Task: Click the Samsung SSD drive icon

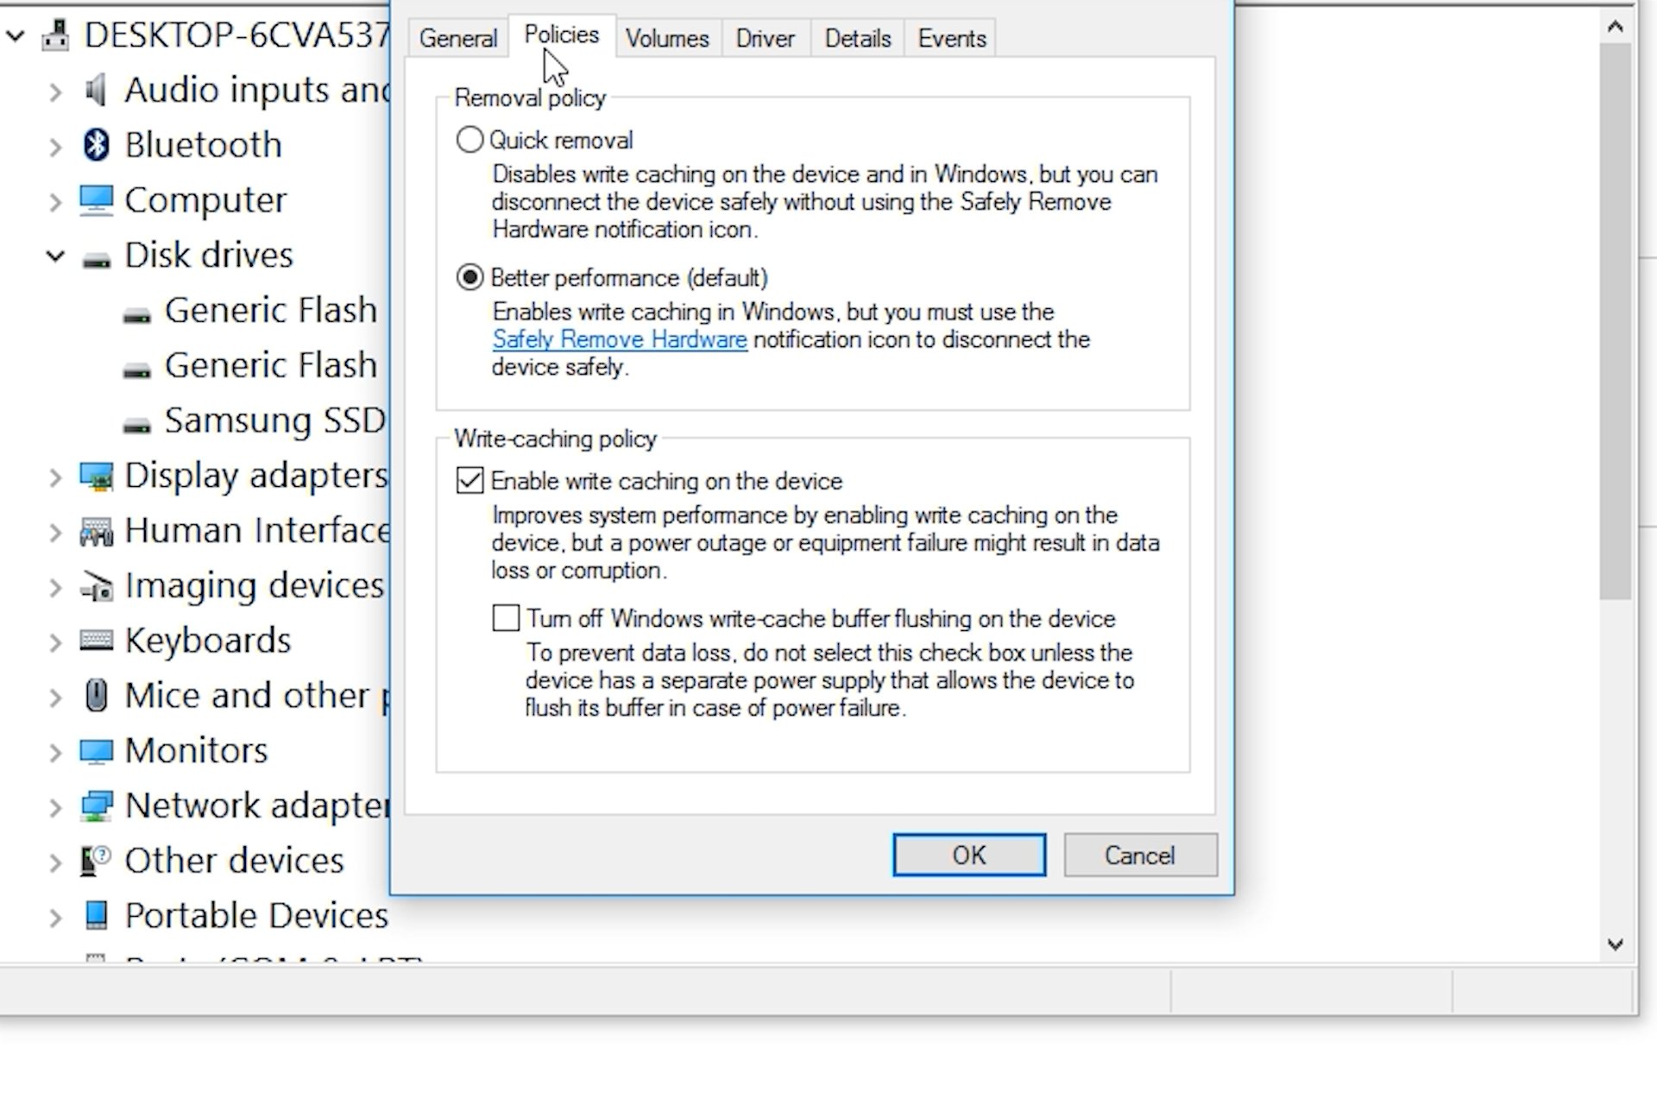Action: click(x=136, y=424)
